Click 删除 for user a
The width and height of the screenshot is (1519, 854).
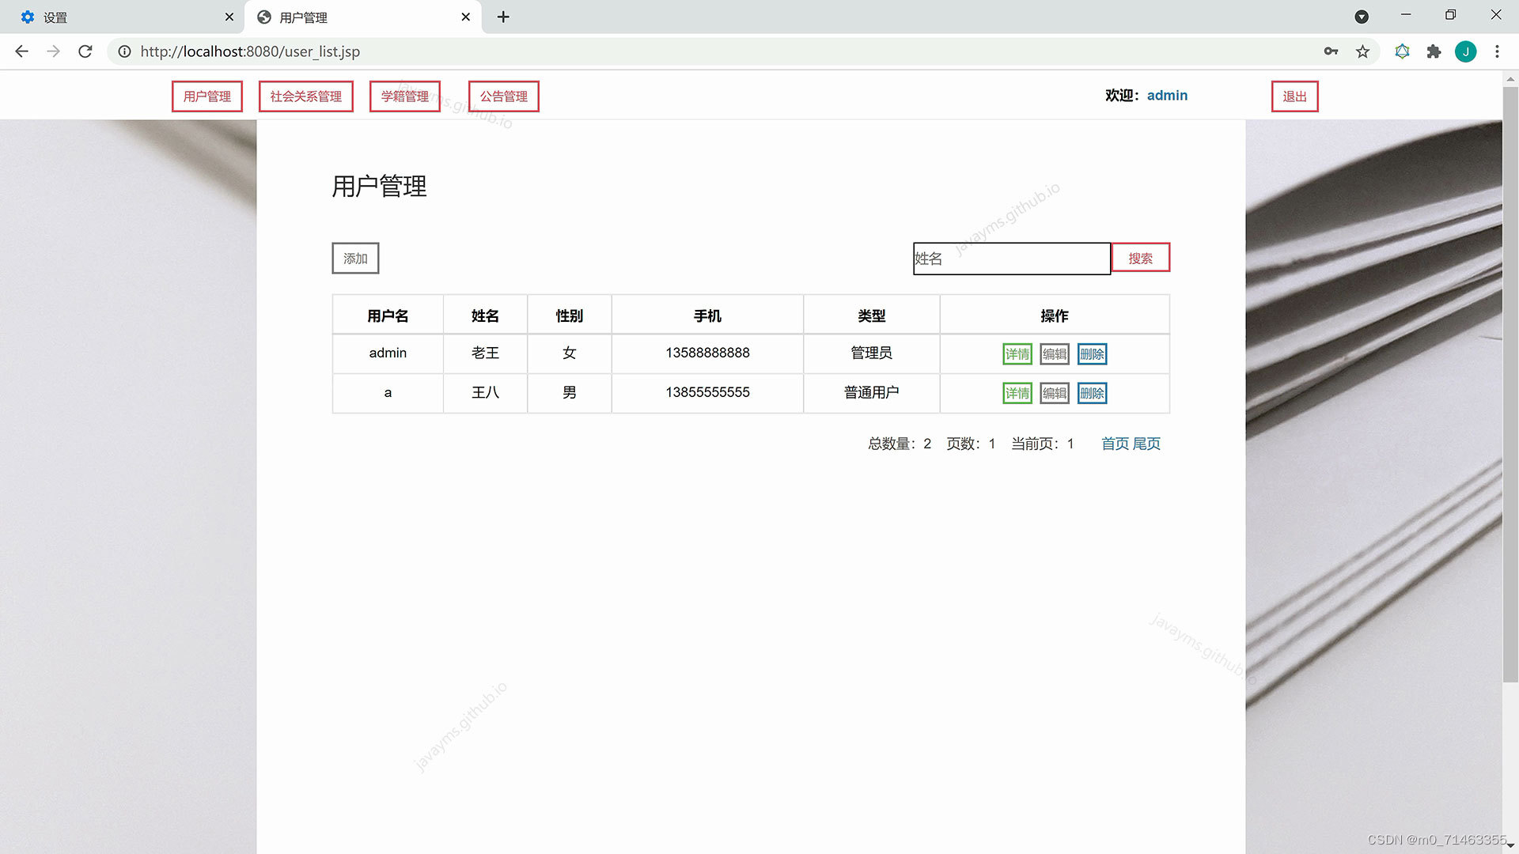[1093, 394]
